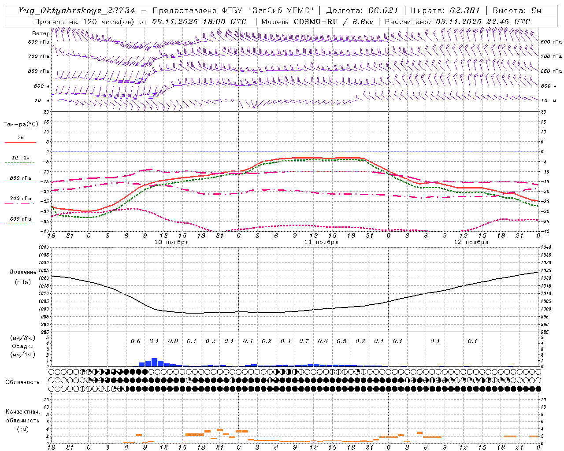The image size is (564, 451).
Task: Select the model name COSMO-RU / 6.6км
Action: pyautogui.click(x=334, y=22)
